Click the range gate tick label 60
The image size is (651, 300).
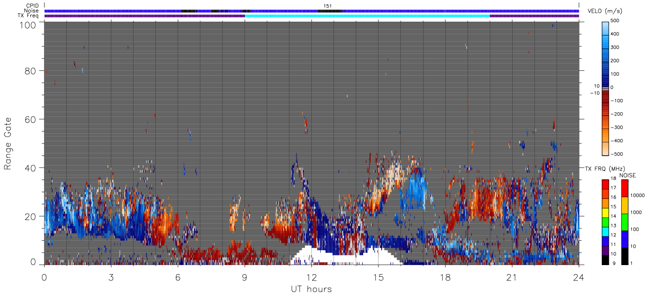tap(30, 119)
